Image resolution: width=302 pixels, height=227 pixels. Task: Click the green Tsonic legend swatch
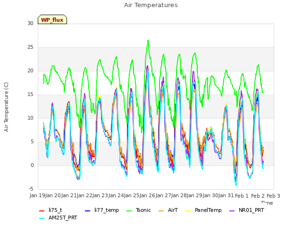129,211
